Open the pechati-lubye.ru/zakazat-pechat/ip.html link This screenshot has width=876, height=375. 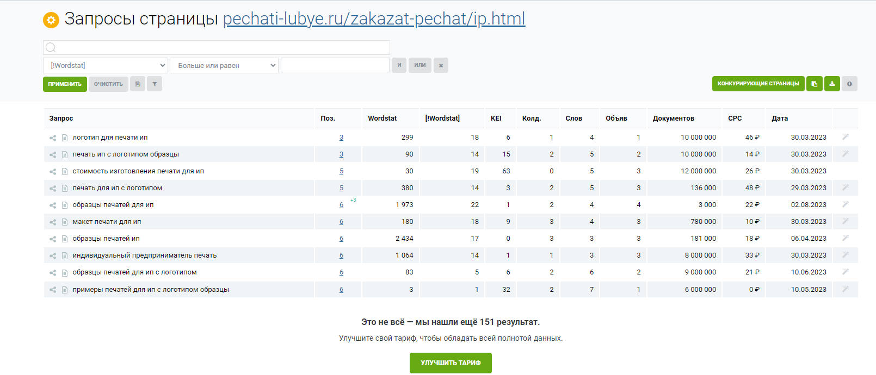click(374, 18)
